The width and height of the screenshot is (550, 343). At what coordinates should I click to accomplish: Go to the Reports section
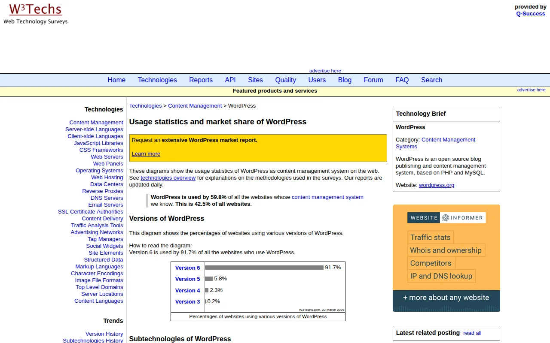point(201,80)
